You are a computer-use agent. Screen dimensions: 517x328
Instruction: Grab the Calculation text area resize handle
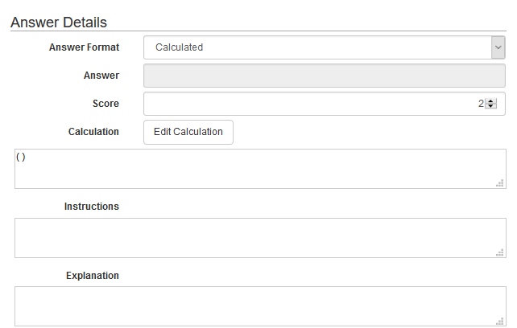pyautogui.click(x=500, y=183)
